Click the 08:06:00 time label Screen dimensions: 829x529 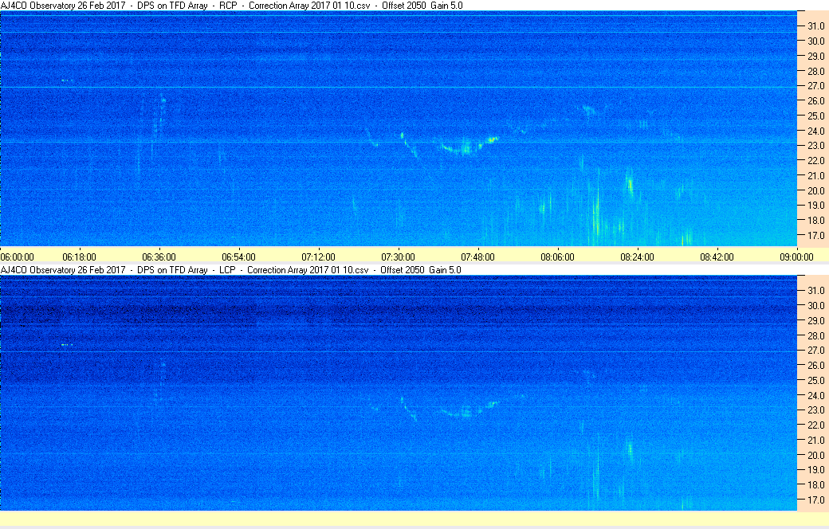pyautogui.click(x=557, y=257)
